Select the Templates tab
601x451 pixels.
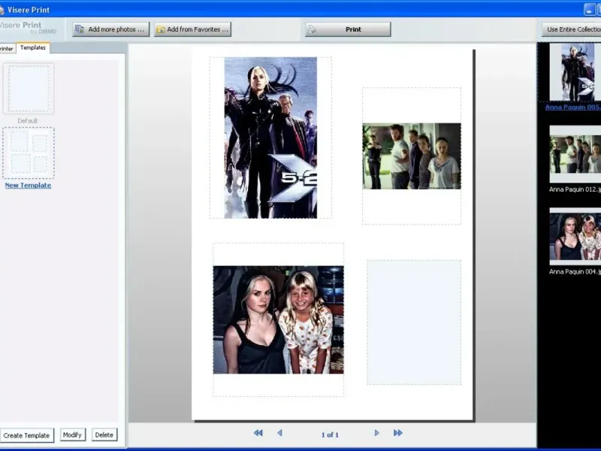33,47
